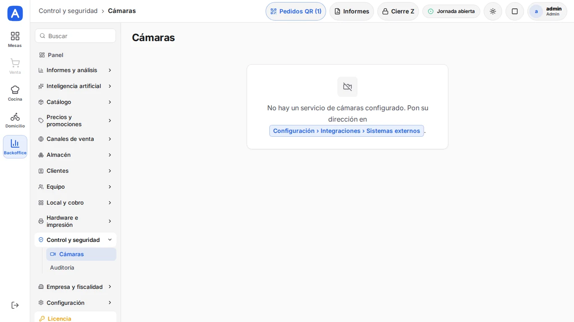This screenshot has width=574, height=322.
Task: Open Pedidos QR (1) button
Action: pyautogui.click(x=296, y=11)
